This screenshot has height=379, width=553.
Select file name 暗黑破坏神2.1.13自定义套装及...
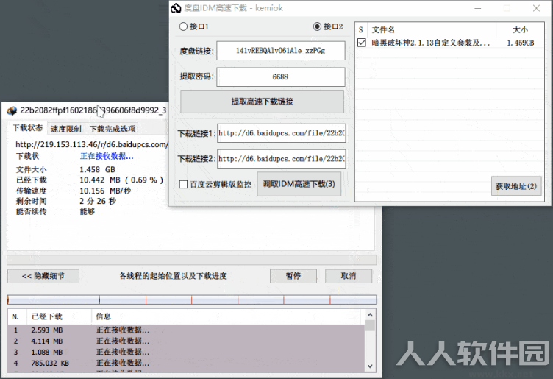pos(431,43)
